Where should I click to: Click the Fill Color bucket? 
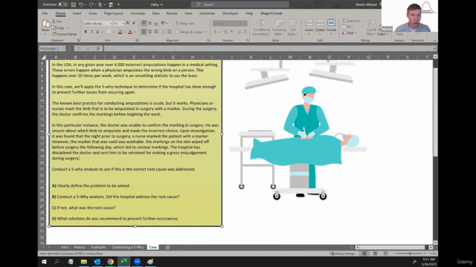coord(120,32)
